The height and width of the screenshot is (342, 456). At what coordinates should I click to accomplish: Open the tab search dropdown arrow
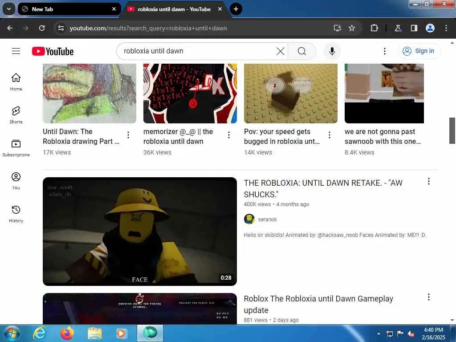(x=9, y=9)
